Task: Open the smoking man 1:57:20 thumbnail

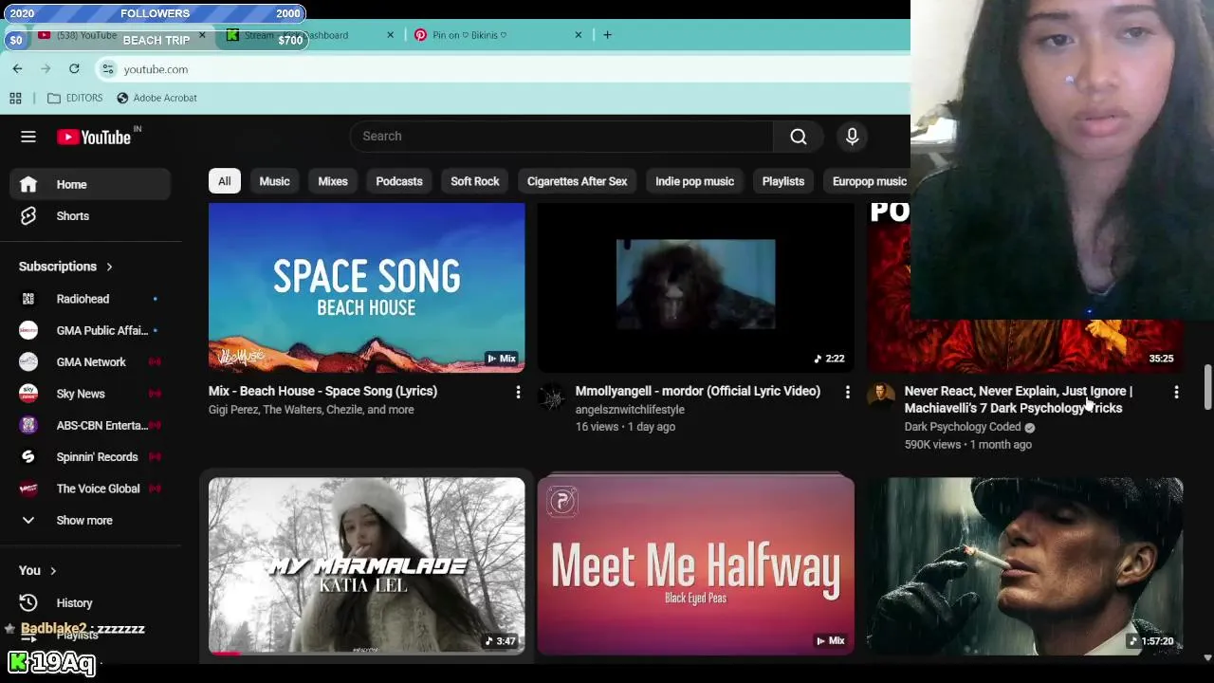Action: click(1024, 565)
